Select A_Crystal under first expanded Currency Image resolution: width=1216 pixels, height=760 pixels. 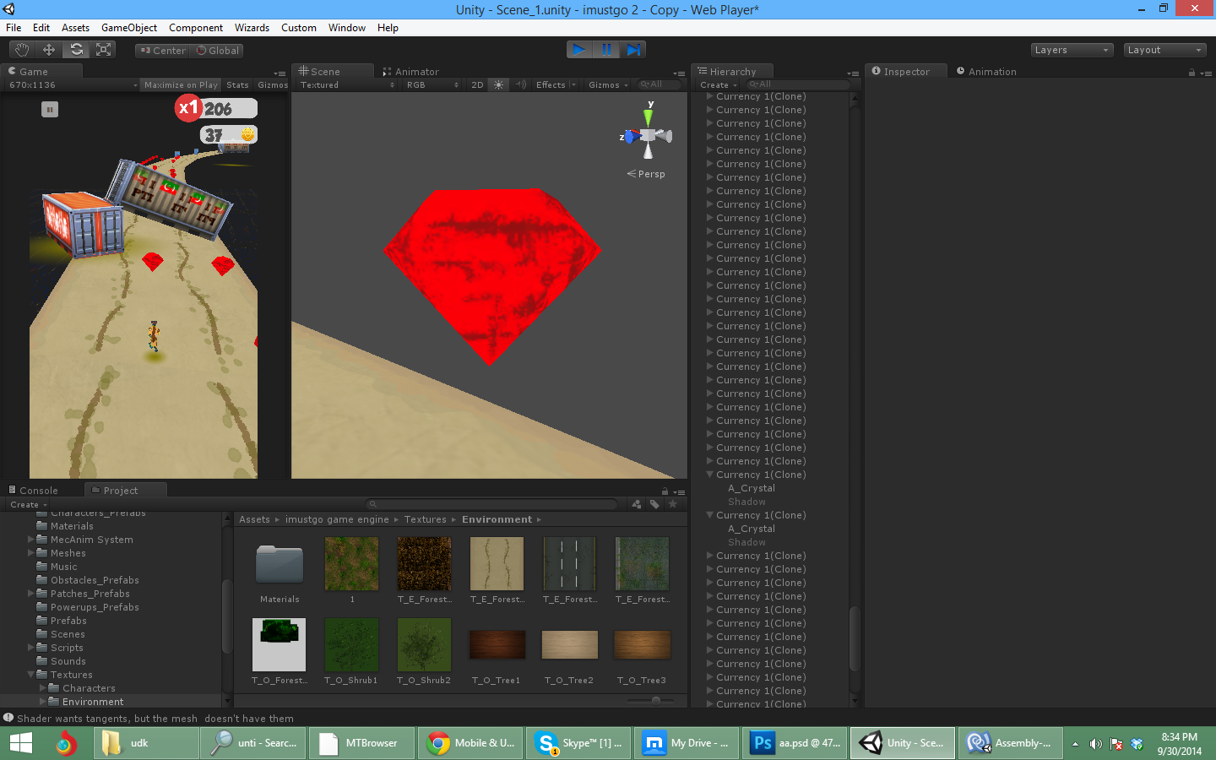(x=752, y=488)
